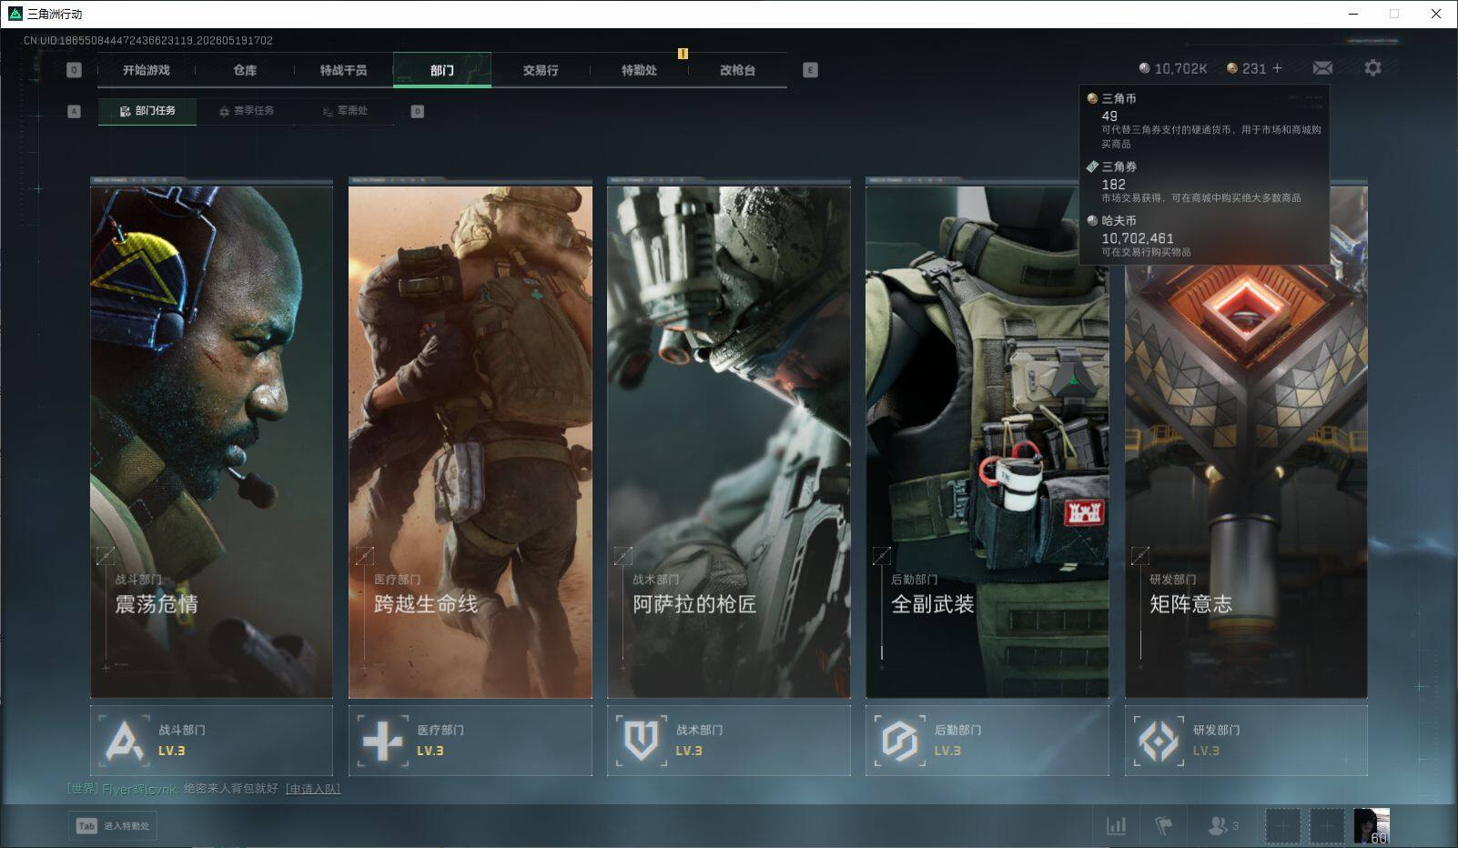Click the A key sub-tab icon
Viewport: 1458px width, 848px height.
(75, 111)
